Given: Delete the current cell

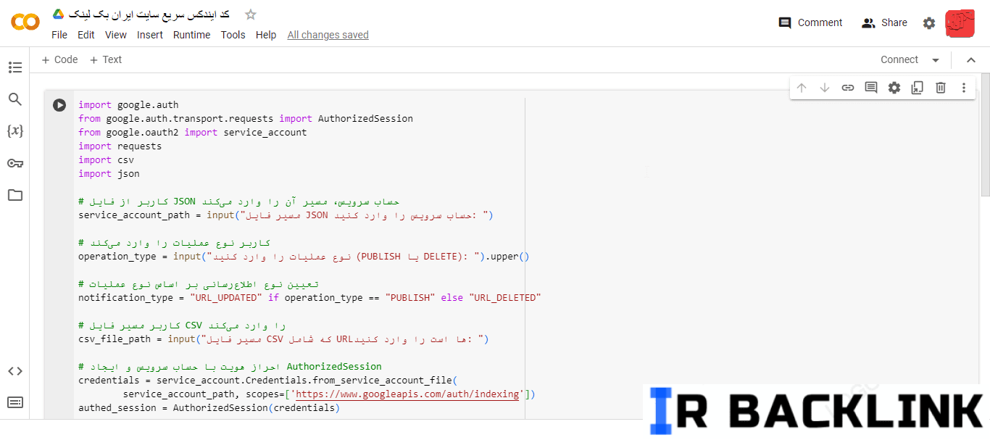Looking at the screenshot, I should point(941,88).
